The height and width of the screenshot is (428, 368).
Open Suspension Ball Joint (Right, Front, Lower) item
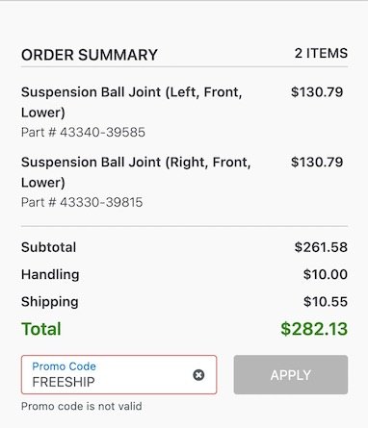tap(136, 172)
